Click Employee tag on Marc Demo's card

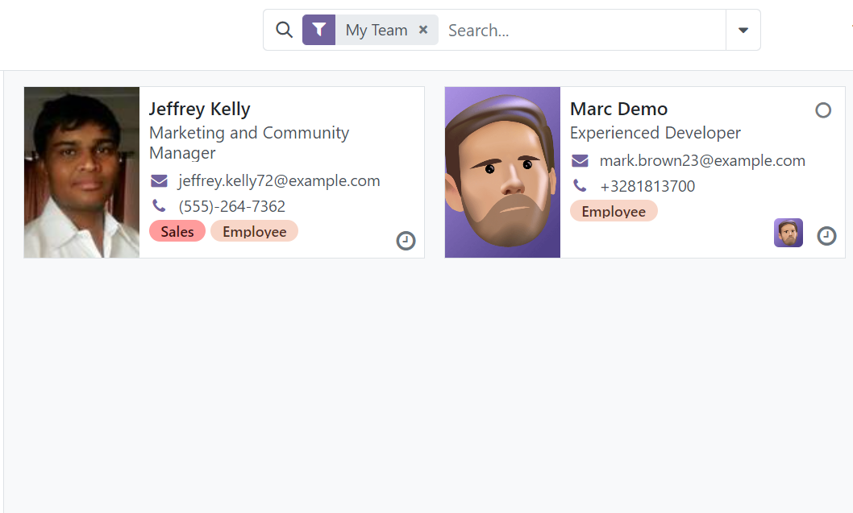click(614, 212)
